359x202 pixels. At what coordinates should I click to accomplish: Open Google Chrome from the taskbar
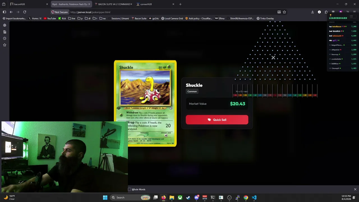tap(246, 198)
